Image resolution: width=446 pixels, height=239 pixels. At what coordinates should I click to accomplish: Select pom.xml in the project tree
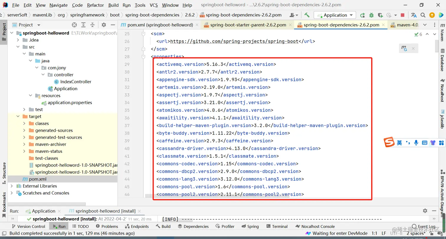(x=37, y=179)
